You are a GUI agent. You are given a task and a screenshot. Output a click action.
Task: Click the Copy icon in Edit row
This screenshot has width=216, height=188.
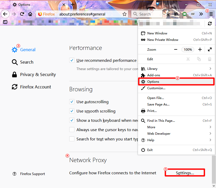click(x=199, y=59)
